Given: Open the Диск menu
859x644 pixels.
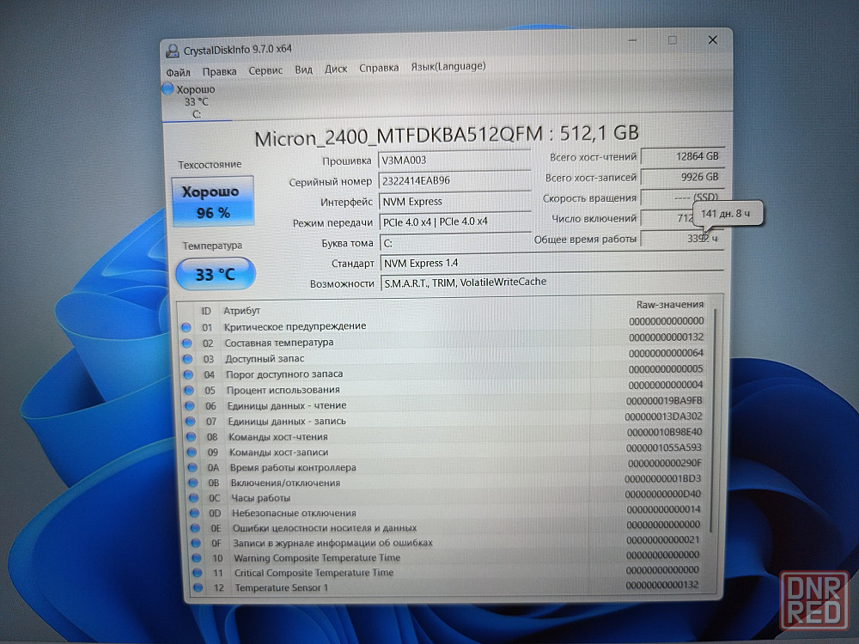Looking at the screenshot, I should coord(336,69).
